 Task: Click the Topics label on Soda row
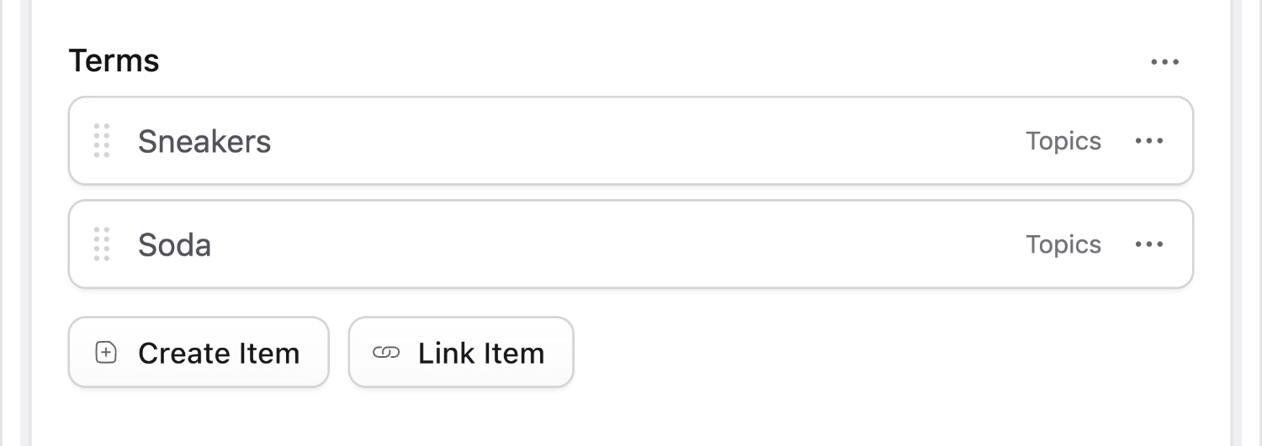(1063, 244)
